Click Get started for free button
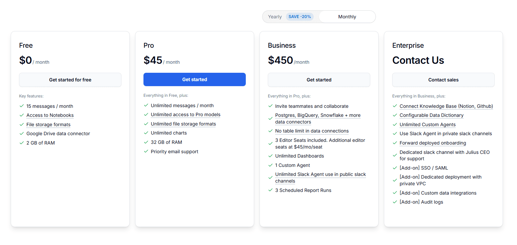The width and height of the screenshot is (517, 245). (x=70, y=80)
